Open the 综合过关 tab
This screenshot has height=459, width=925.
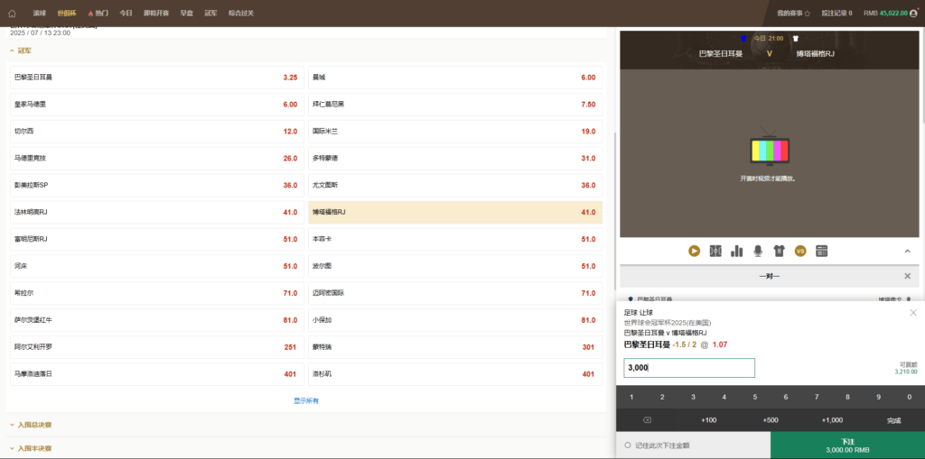pos(241,14)
